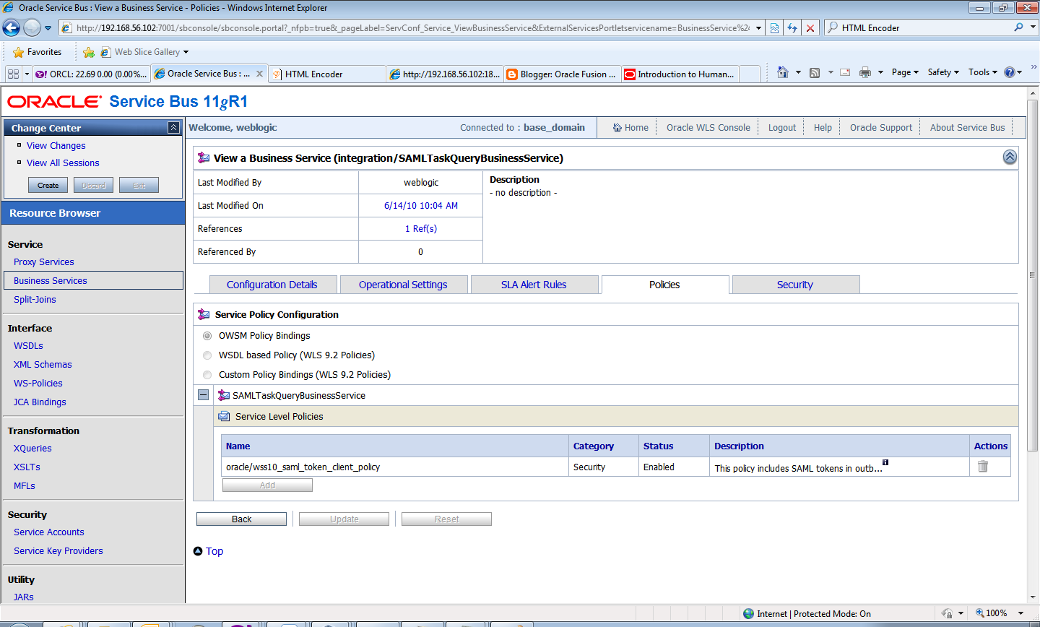The height and width of the screenshot is (627, 1040).
Task: Open recent pages dropdown arrow
Action: (x=48, y=28)
